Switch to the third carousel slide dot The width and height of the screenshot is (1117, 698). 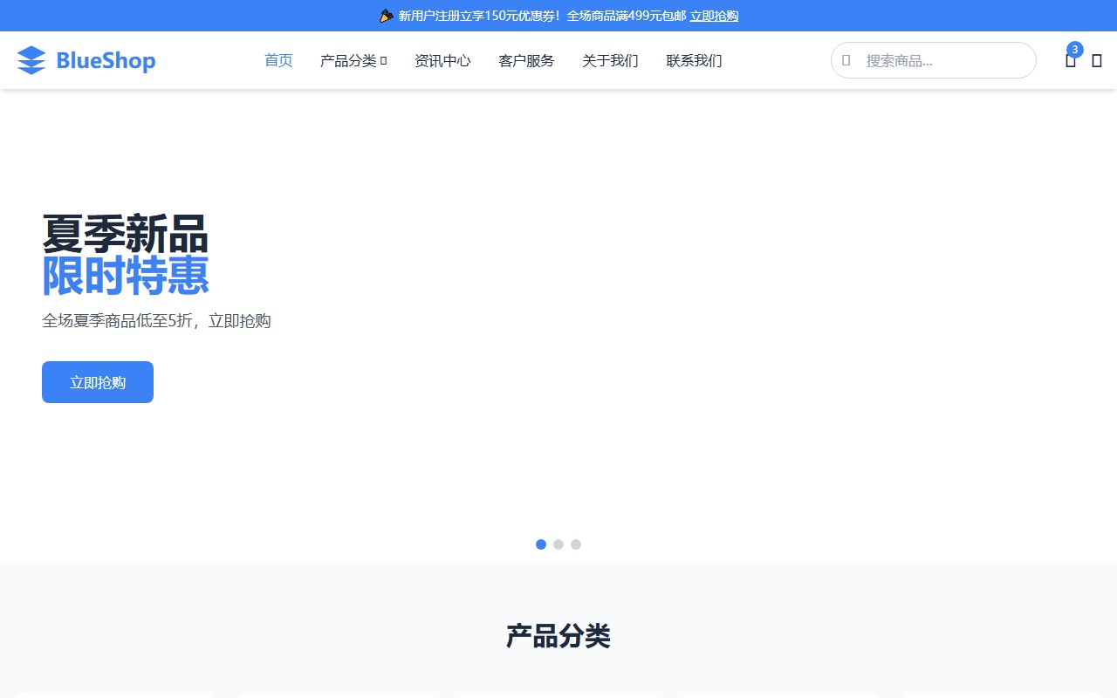[576, 544]
